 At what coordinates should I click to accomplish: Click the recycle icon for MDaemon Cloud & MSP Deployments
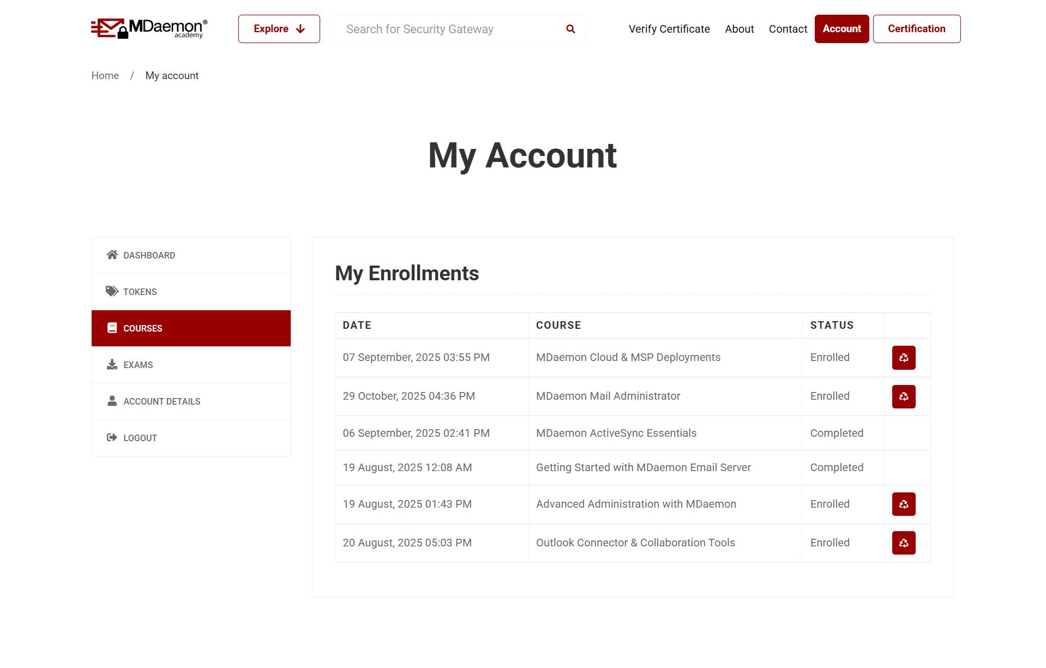pyautogui.click(x=903, y=358)
